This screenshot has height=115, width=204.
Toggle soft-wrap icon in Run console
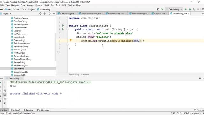pos(5,91)
